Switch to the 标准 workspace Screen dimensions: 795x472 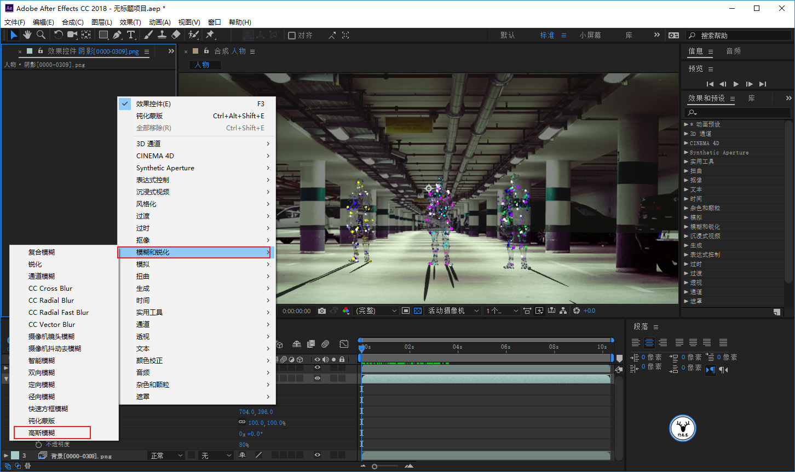click(x=548, y=35)
